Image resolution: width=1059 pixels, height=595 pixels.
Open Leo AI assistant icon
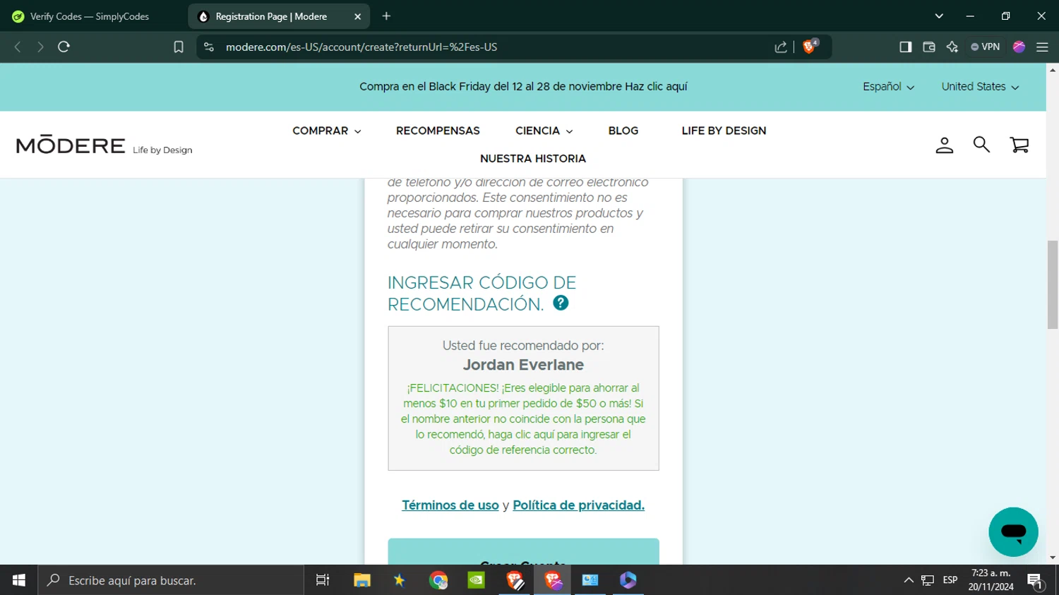(x=952, y=47)
